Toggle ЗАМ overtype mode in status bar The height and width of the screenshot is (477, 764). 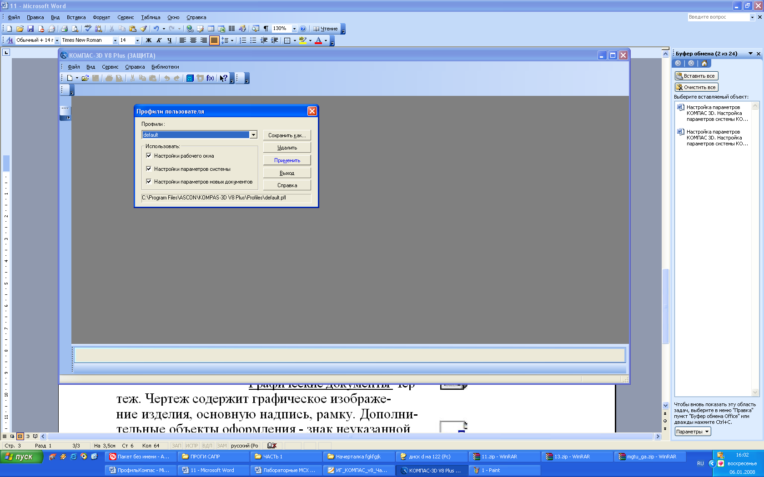pyautogui.click(x=222, y=446)
